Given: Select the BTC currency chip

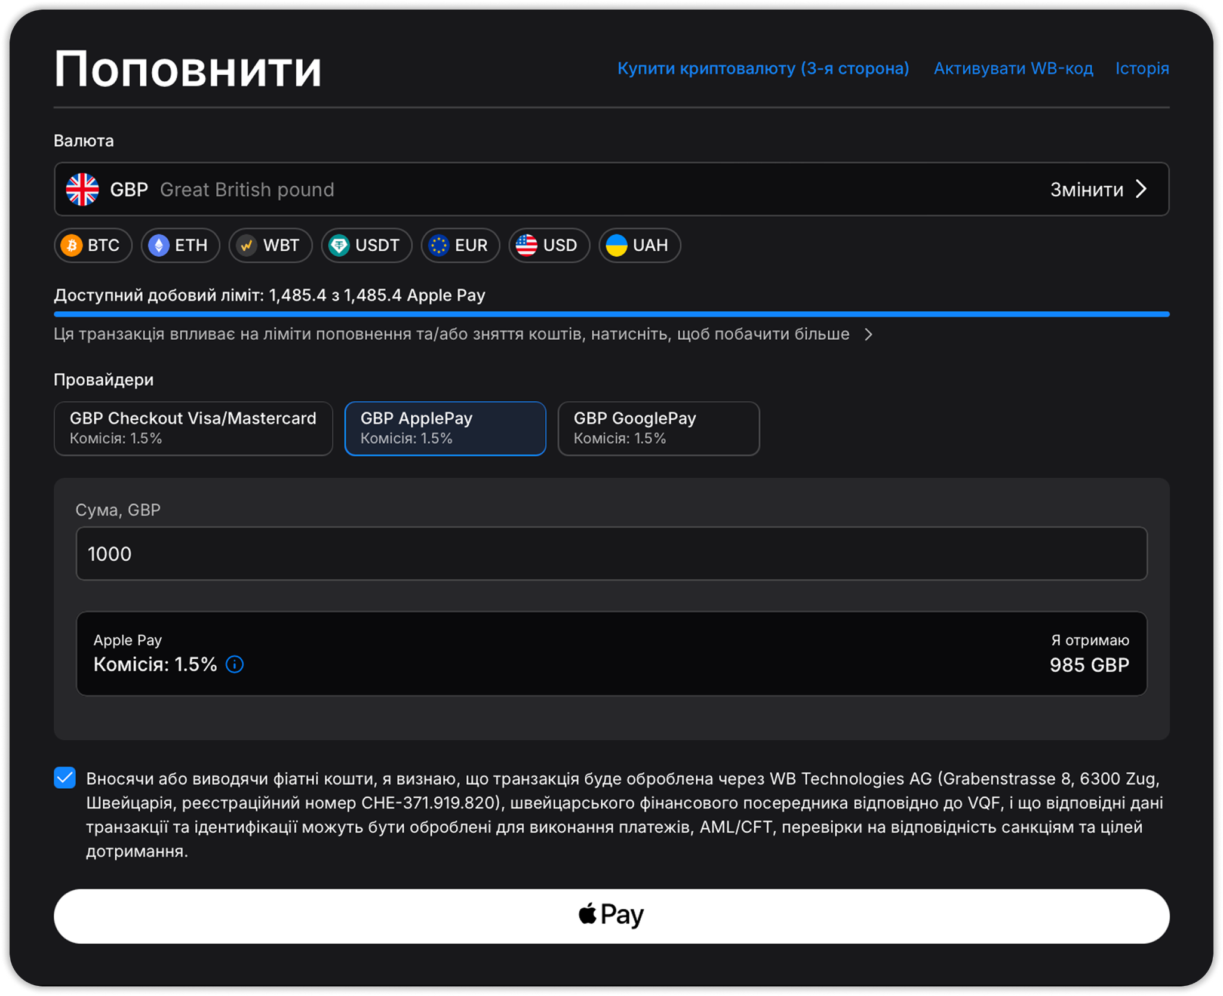Looking at the screenshot, I should 93,245.
